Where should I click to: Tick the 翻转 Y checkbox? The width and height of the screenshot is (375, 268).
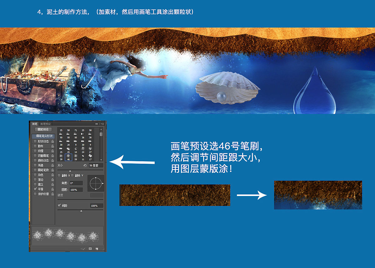(x=72, y=175)
